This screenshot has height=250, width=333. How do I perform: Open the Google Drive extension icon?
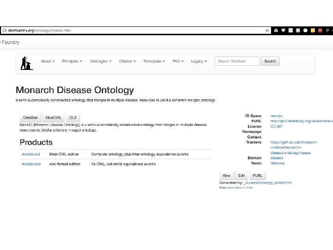(276, 31)
